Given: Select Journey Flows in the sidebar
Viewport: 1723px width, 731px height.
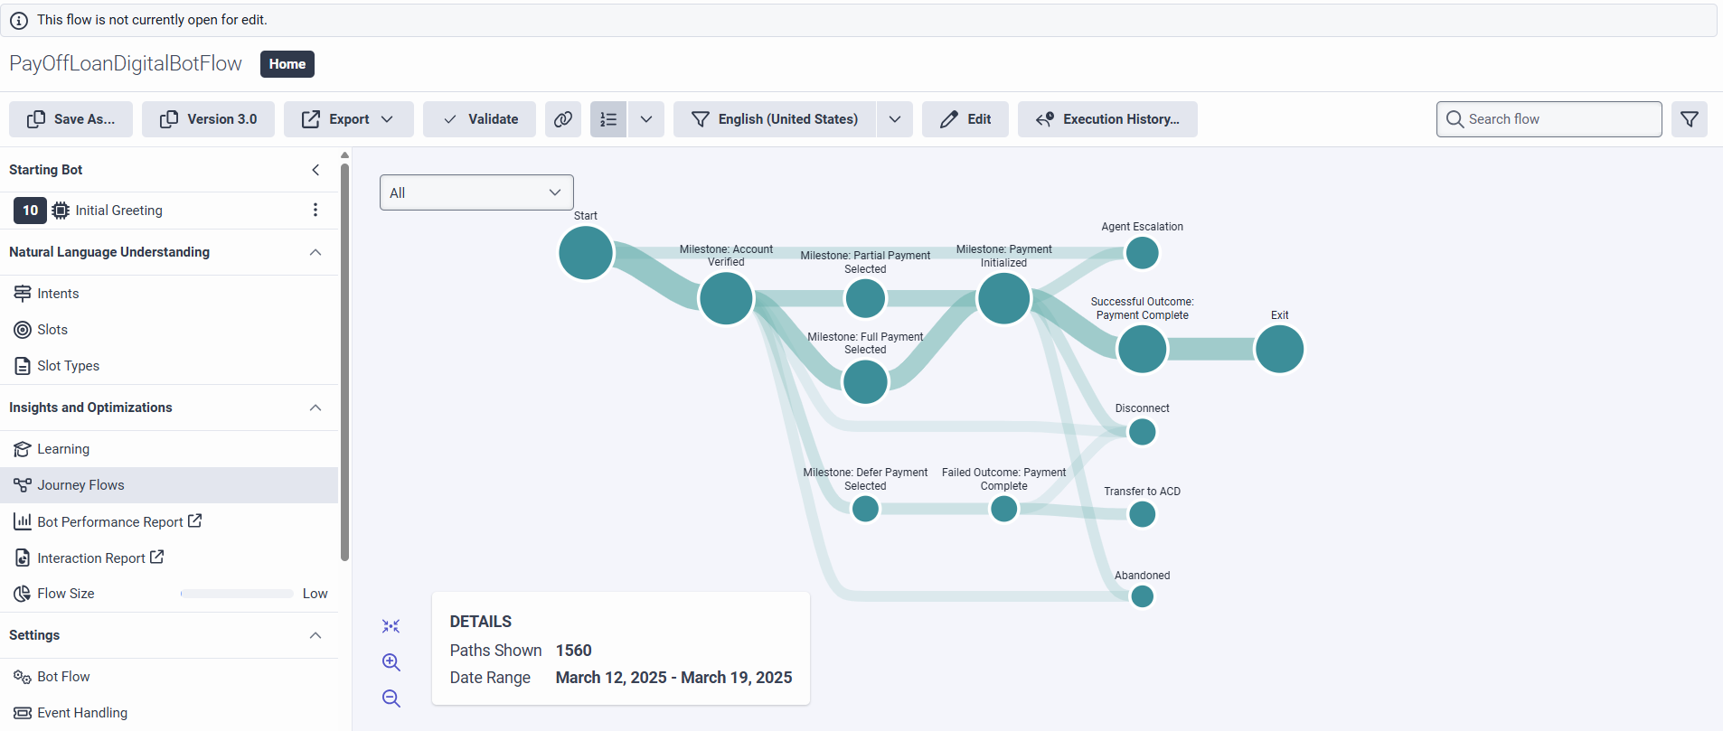Looking at the screenshot, I should click(80, 485).
